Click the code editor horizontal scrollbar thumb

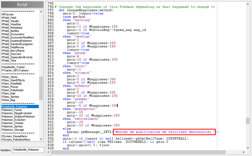(x=138, y=152)
